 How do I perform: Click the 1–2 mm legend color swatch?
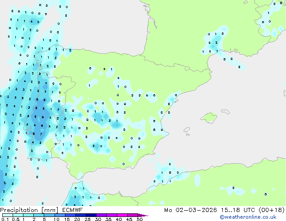[28, 215]
